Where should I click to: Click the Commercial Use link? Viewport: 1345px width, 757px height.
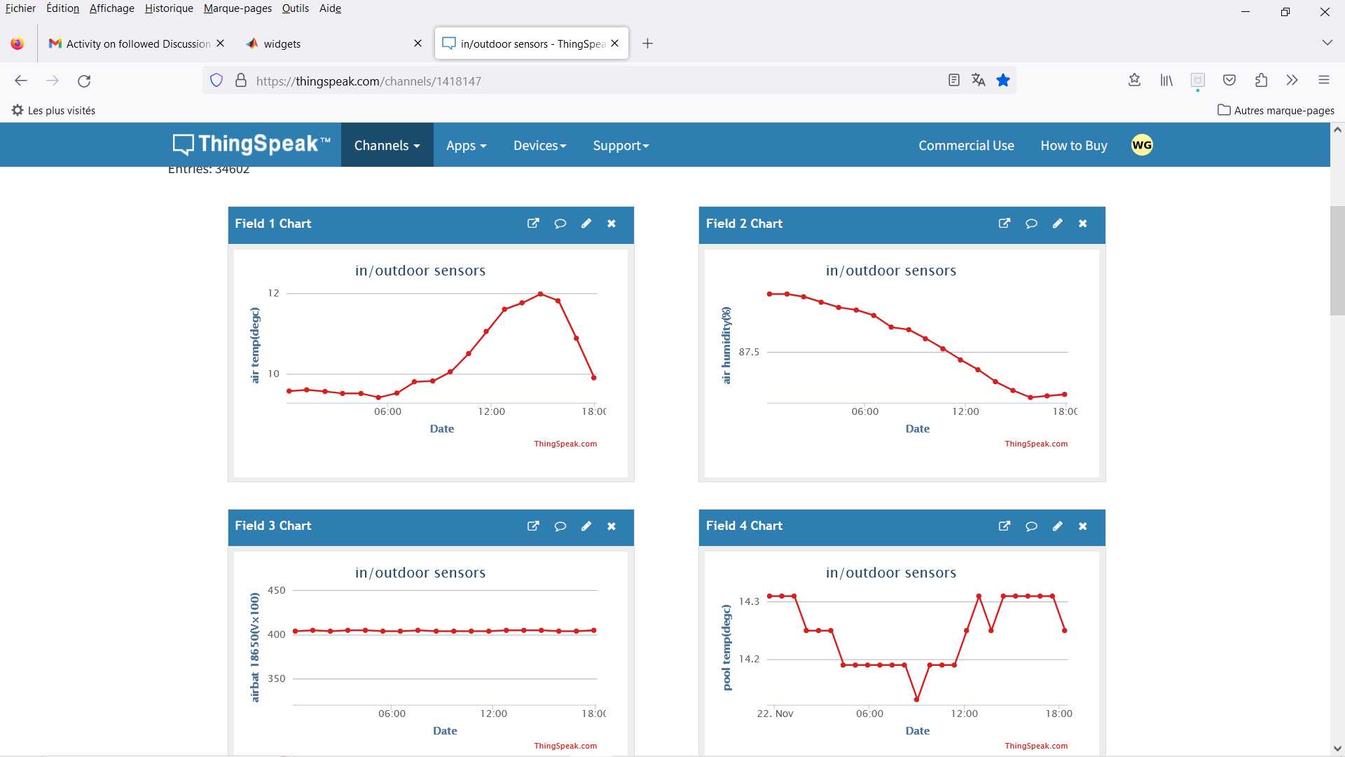point(966,145)
